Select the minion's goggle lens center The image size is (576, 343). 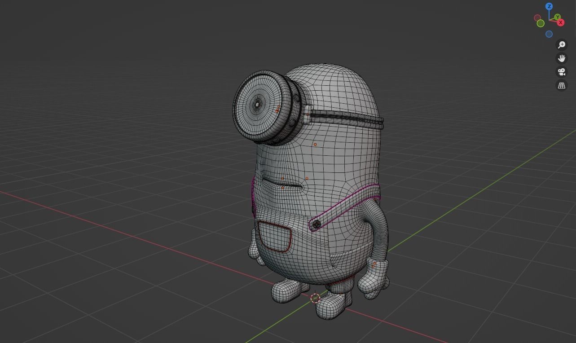[x=257, y=105]
